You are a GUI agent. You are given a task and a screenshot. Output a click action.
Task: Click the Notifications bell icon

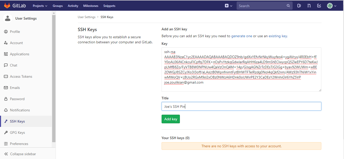click(x=6, y=110)
